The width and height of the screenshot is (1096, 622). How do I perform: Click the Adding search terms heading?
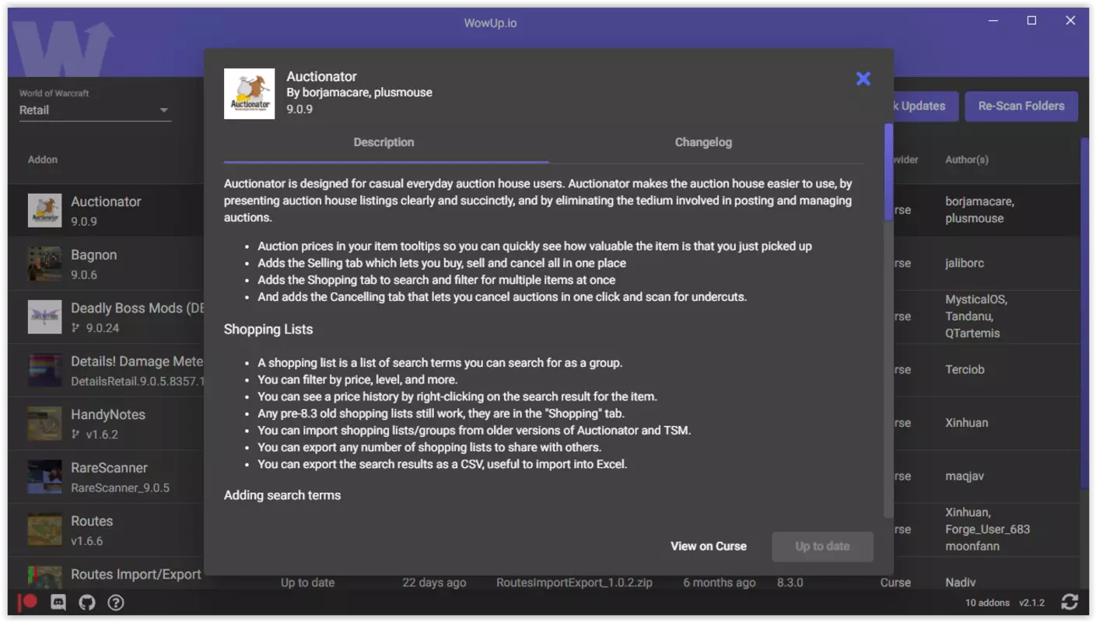[282, 495]
